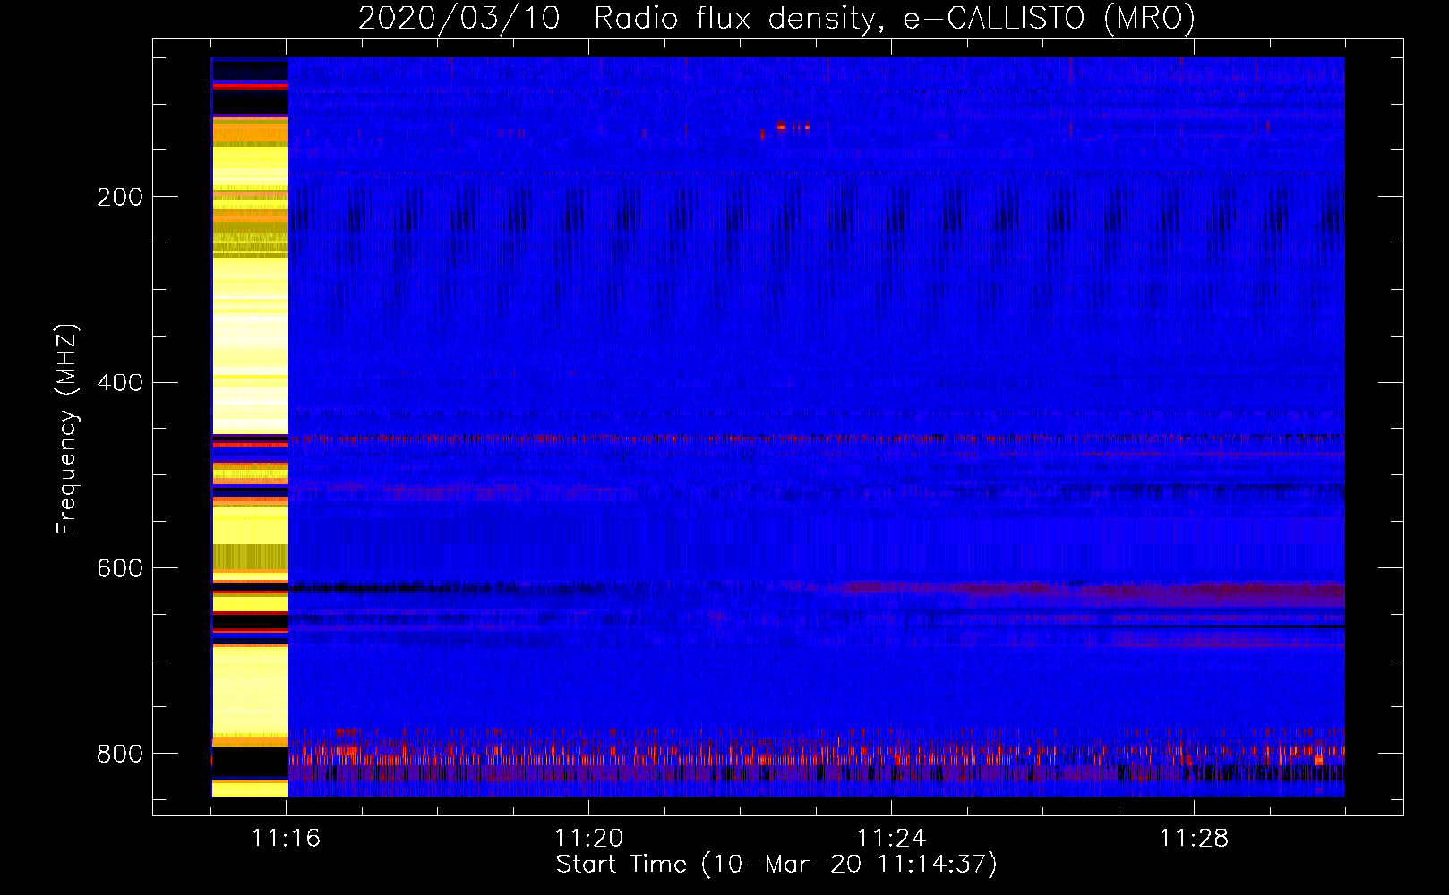Select the '400' frequency axis label
1449x895 pixels.
120,383
